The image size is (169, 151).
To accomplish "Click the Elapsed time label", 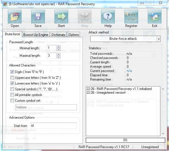I will click(100, 75).
